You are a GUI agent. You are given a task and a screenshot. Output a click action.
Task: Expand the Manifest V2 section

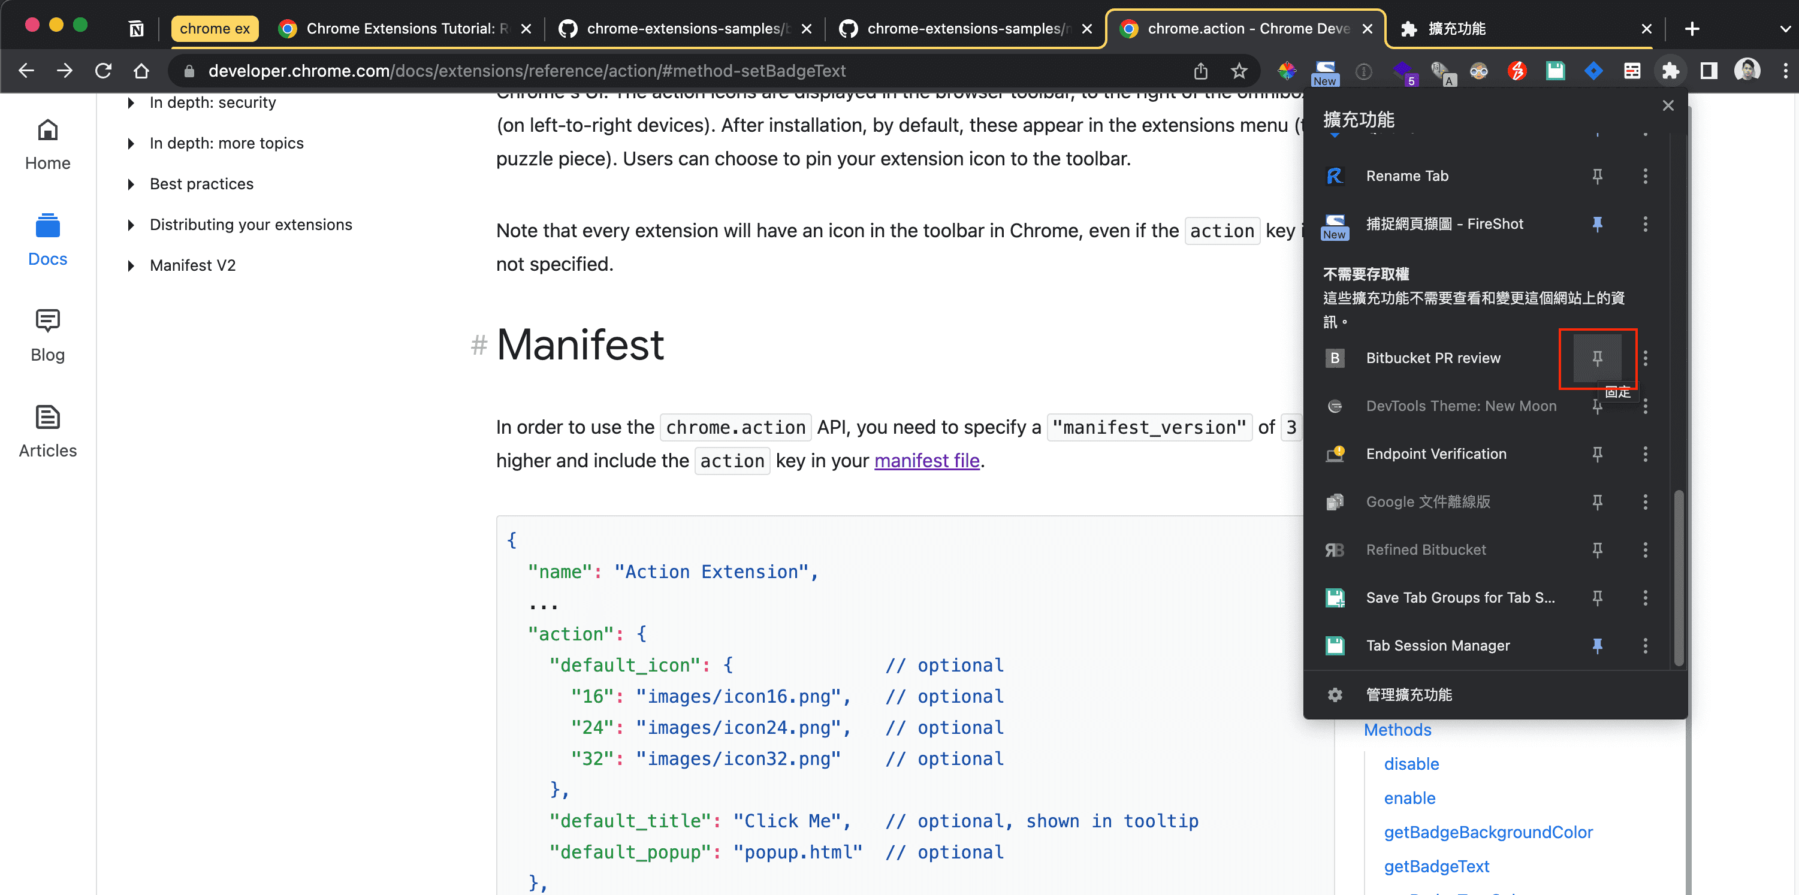(131, 266)
